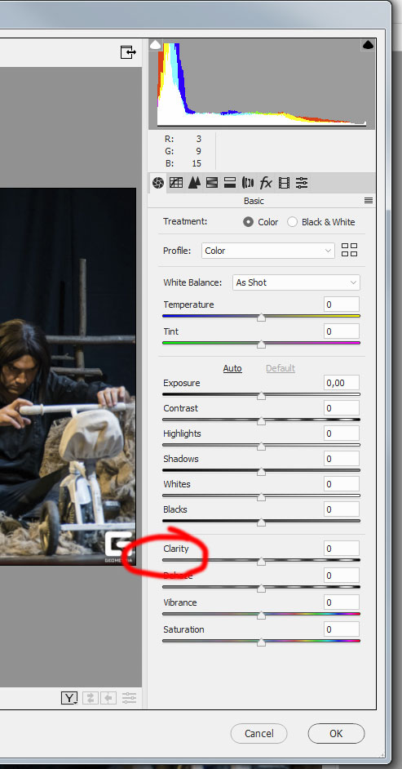Click the OK button

[337, 734]
